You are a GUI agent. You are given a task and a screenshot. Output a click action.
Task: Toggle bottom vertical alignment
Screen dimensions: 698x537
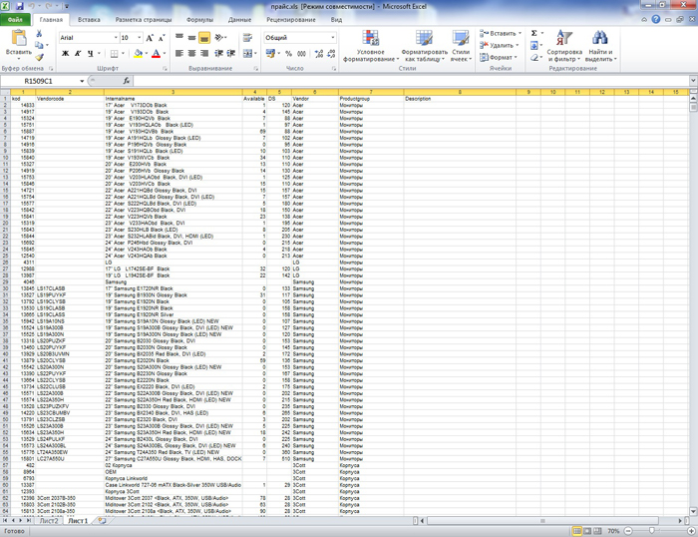coord(204,38)
